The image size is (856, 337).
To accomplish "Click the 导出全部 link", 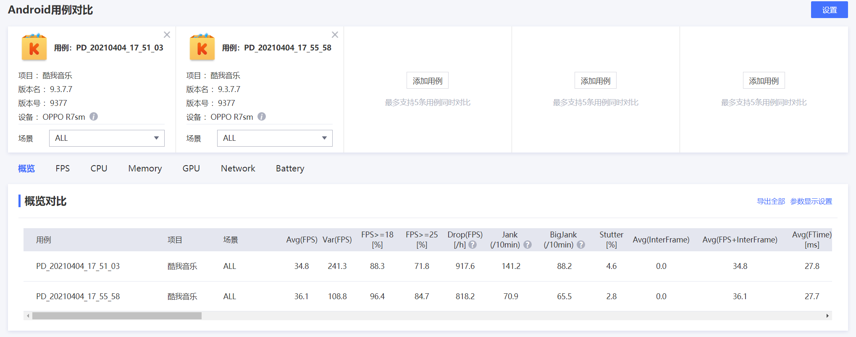I will pyautogui.click(x=771, y=201).
